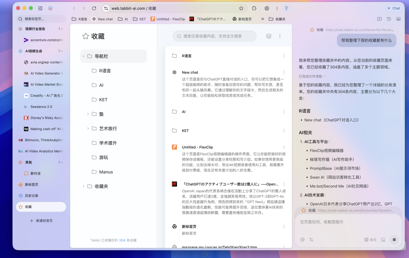Open the site info icon in address bar
This screenshot has width=409, height=258.
coord(106,8)
